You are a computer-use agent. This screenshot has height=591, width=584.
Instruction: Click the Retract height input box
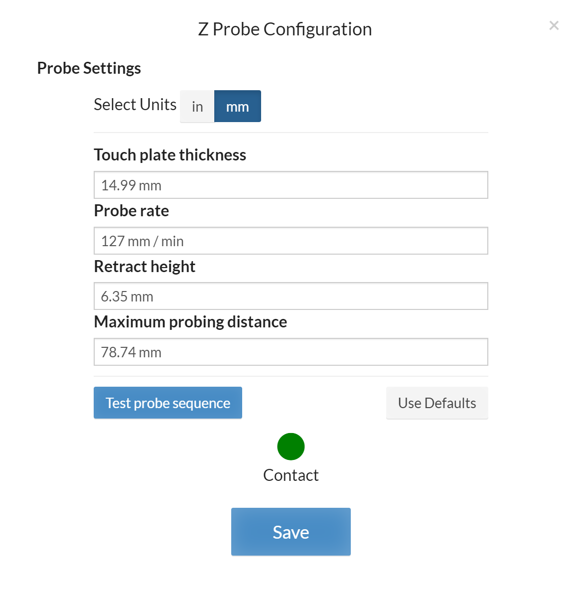[x=291, y=296]
